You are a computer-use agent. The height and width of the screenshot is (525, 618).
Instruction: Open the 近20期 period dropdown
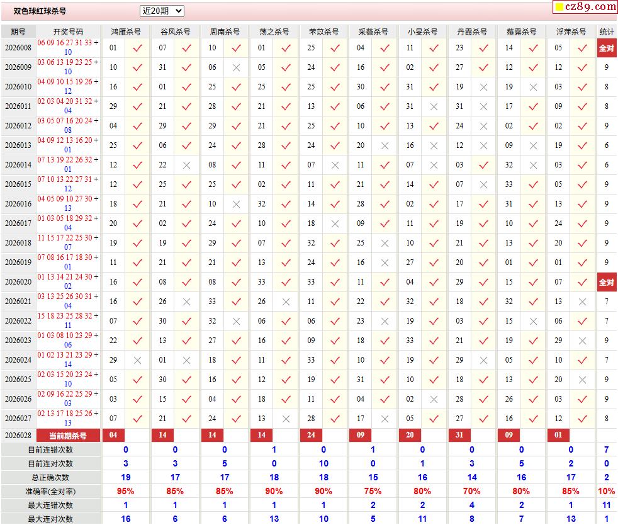click(x=162, y=11)
